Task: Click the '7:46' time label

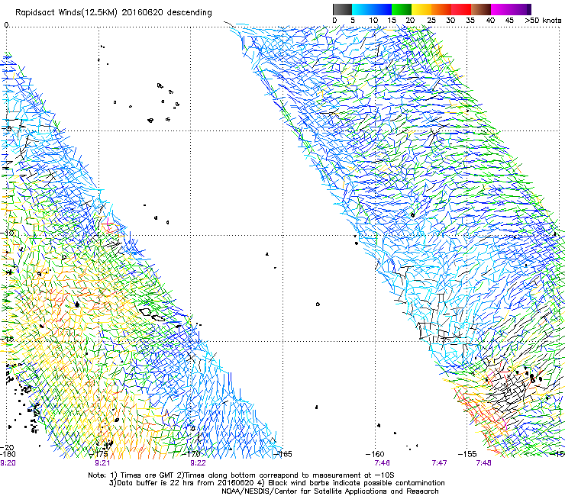Action: click(382, 463)
